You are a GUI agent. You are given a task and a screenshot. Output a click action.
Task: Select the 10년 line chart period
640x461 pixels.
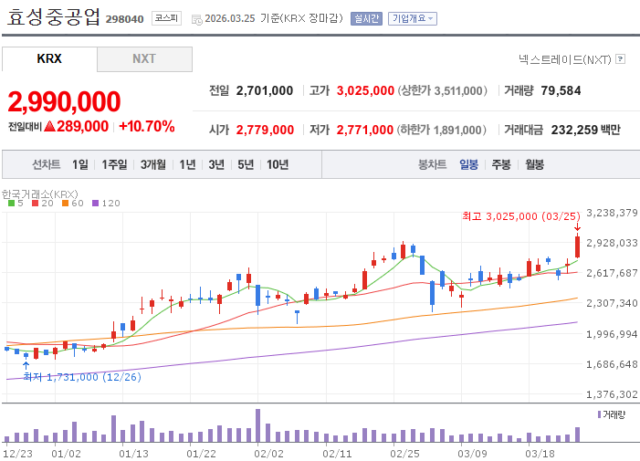click(x=278, y=164)
